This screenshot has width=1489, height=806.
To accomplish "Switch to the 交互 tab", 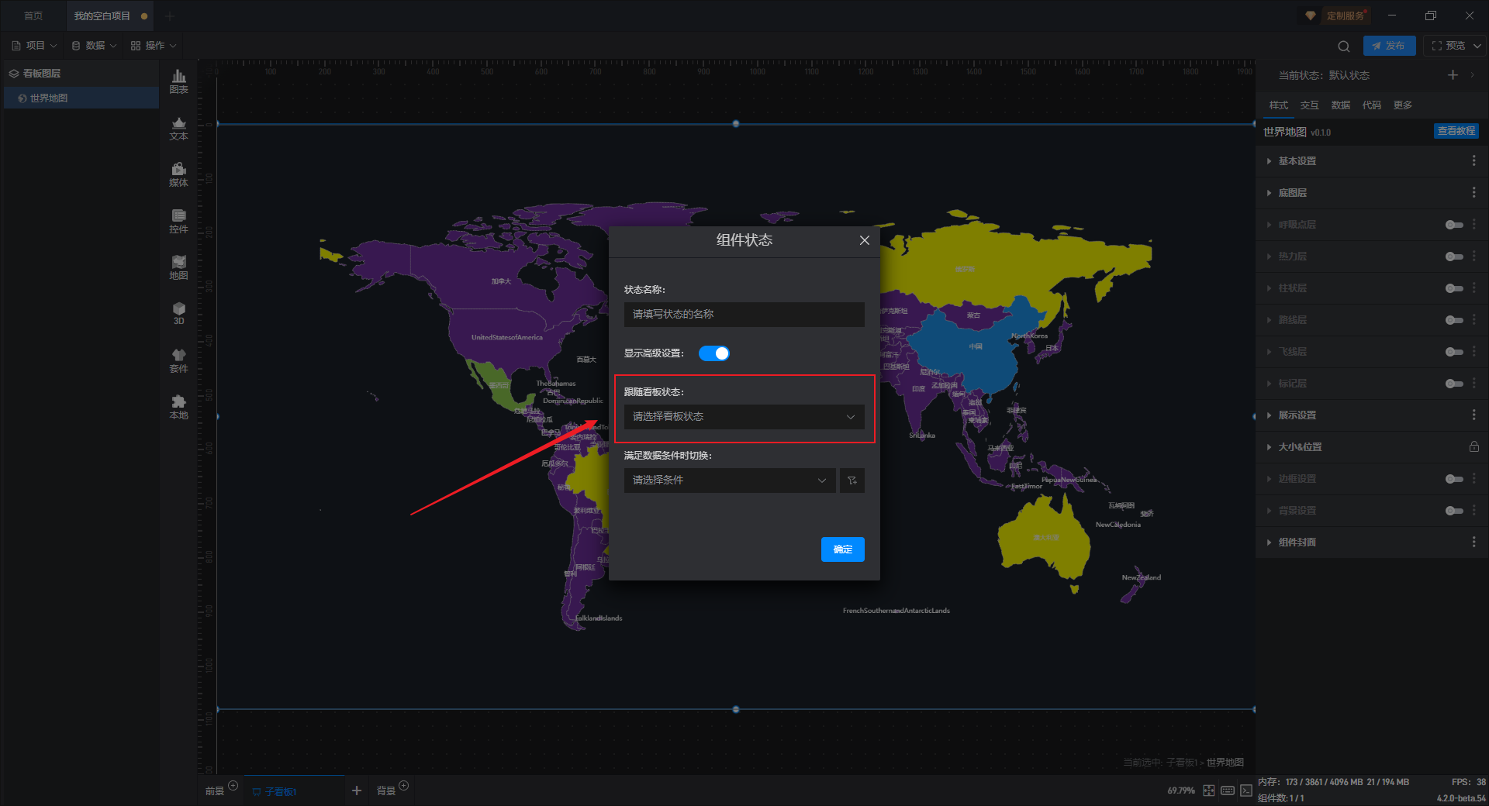I will pyautogui.click(x=1309, y=105).
